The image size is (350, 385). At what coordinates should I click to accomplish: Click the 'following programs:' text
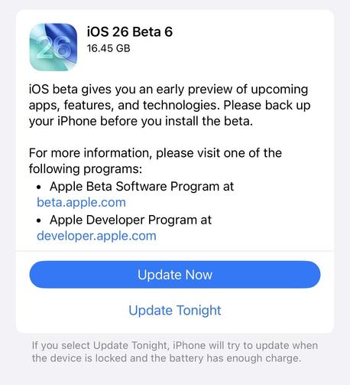click(86, 169)
